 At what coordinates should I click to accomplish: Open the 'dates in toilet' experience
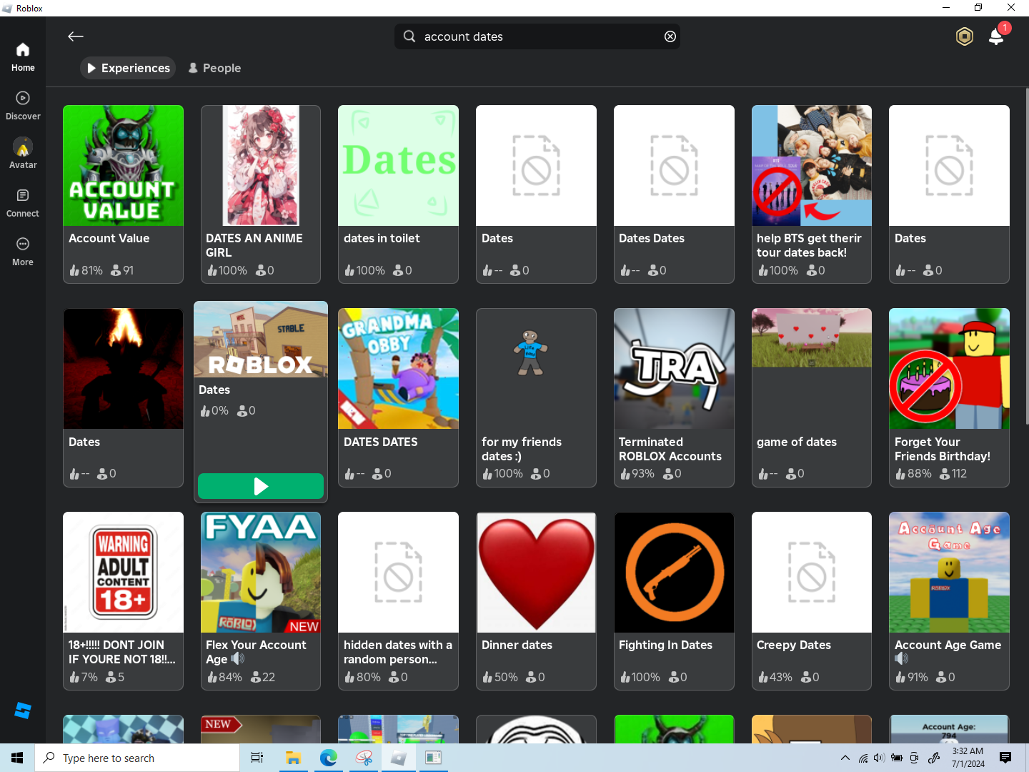tap(398, 194)
